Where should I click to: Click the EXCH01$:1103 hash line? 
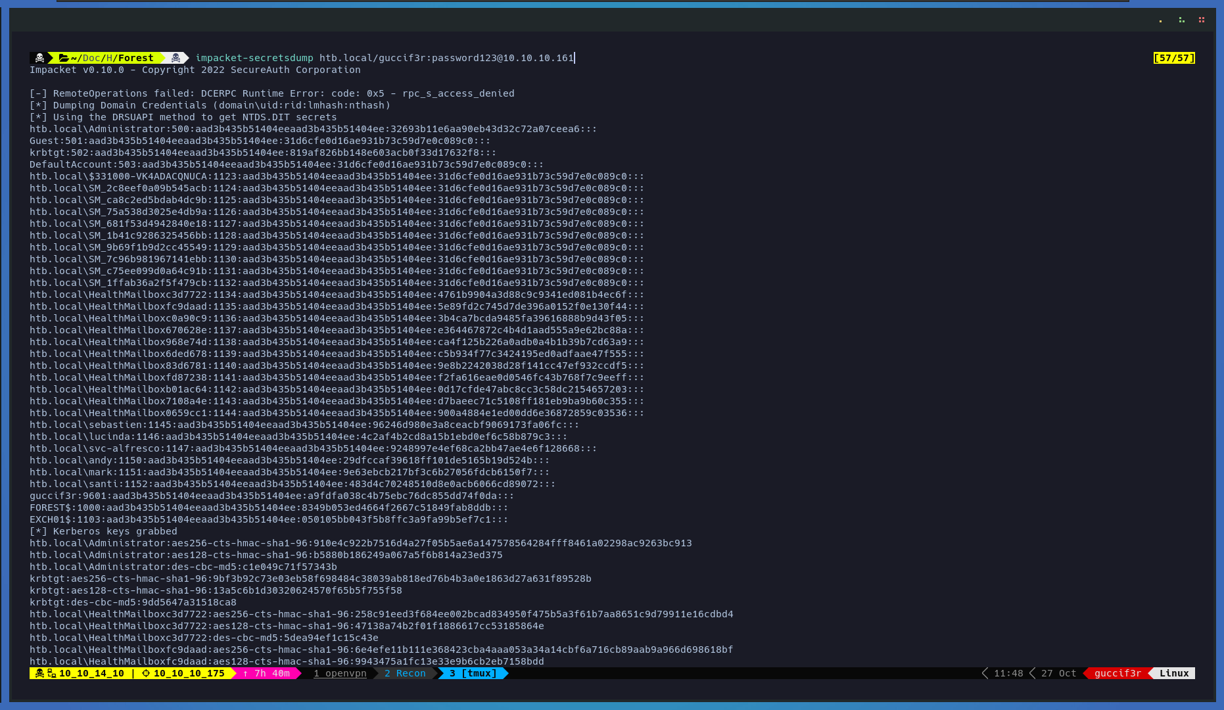pos(269,519)
